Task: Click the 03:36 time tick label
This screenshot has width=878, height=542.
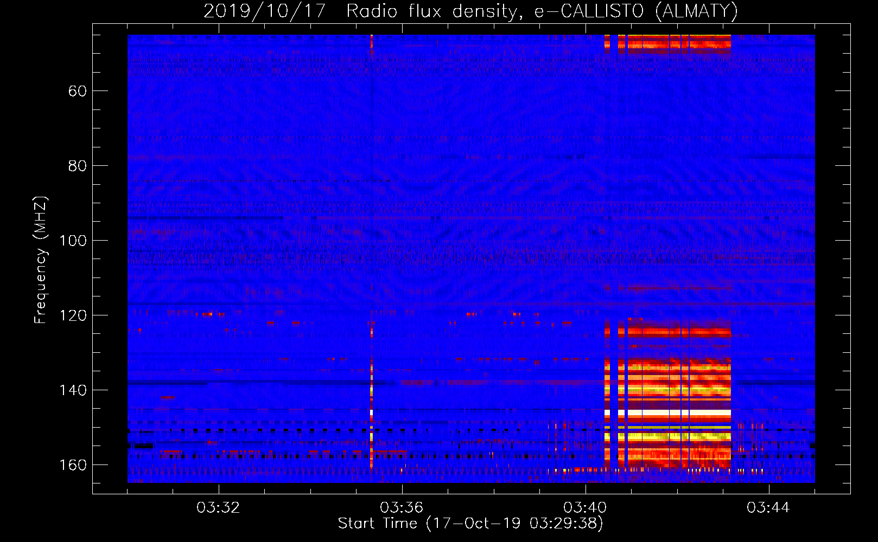Action: (402, 508)
